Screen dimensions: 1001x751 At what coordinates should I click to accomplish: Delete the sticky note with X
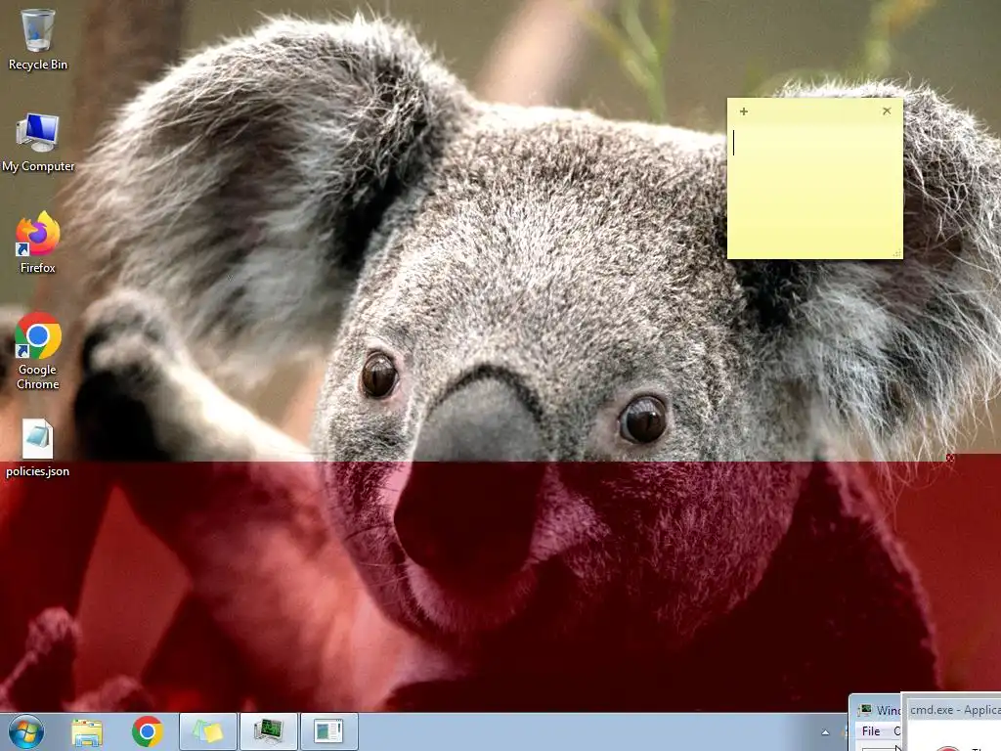[x=887, y=111]
